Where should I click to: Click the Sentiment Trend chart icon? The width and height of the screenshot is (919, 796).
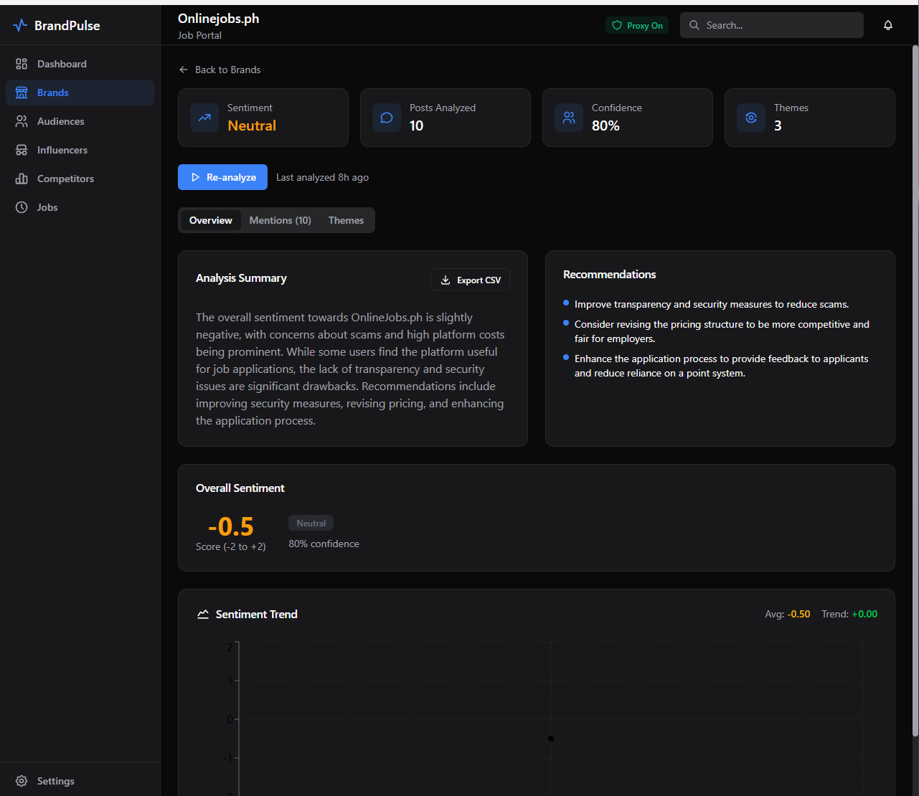[x=203, y=614]
